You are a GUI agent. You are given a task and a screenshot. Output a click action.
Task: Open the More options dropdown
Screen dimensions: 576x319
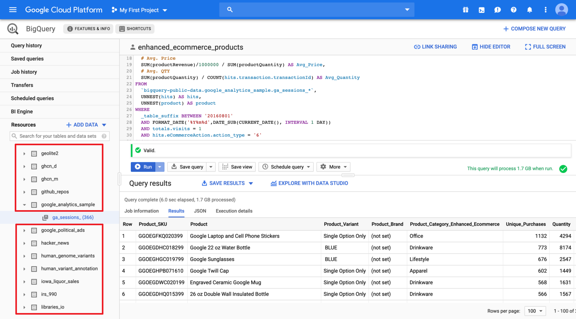click(333, 167)
